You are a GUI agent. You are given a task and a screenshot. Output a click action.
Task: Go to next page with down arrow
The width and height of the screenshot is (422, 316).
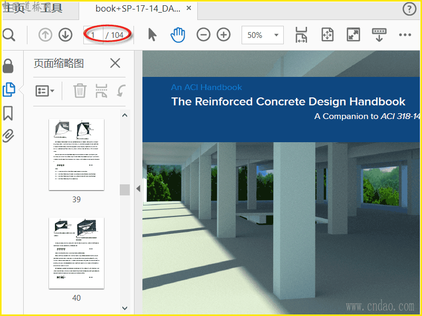click(65, 35)
